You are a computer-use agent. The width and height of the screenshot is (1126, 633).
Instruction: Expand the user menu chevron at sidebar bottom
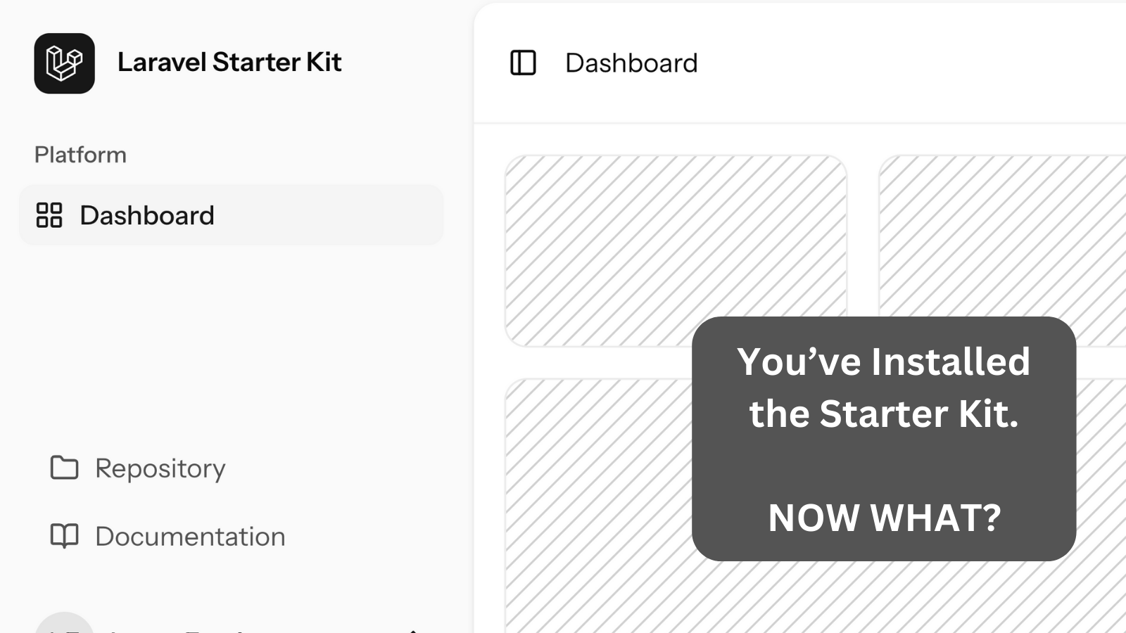[x=413, y=630]
